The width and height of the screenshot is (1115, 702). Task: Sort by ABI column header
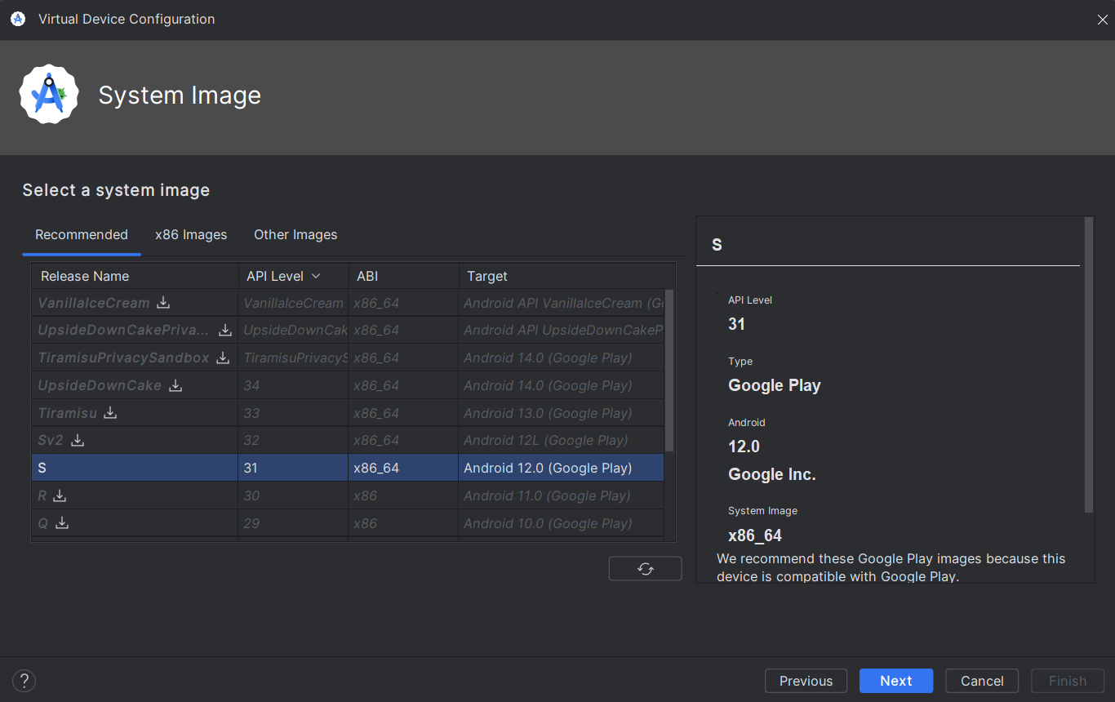coord(403,276)
